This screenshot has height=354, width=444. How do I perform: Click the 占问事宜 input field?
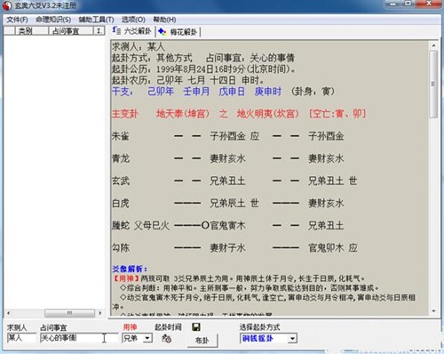coord(79,338)
